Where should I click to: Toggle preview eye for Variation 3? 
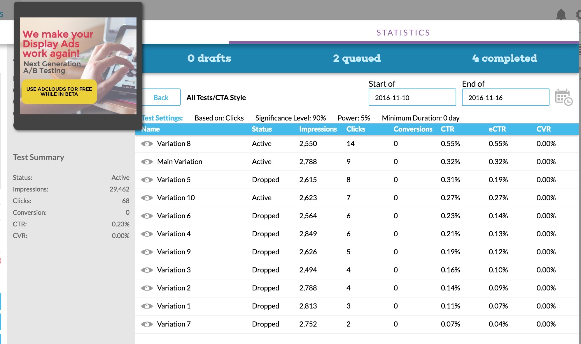[147, 270]
